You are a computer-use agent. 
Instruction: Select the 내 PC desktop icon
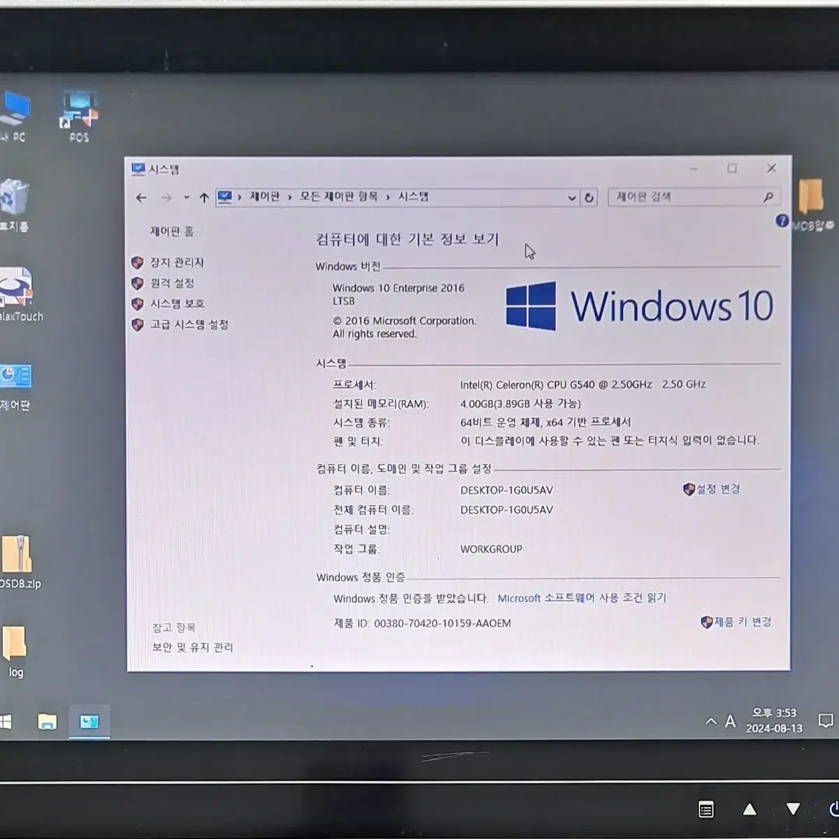(15, 117)
